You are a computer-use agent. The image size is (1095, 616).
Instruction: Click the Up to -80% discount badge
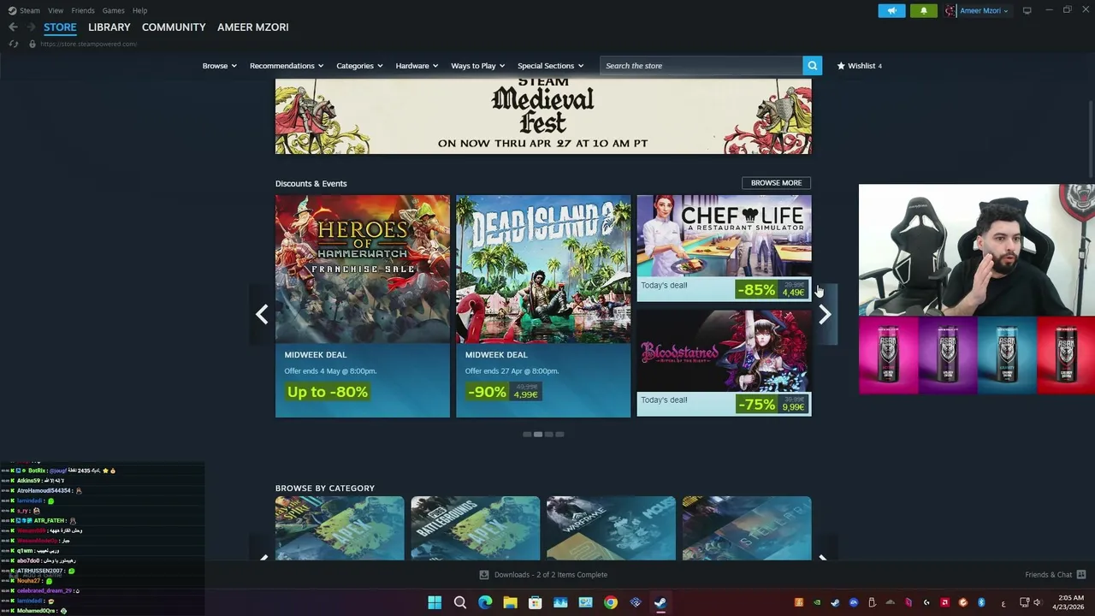328,392
